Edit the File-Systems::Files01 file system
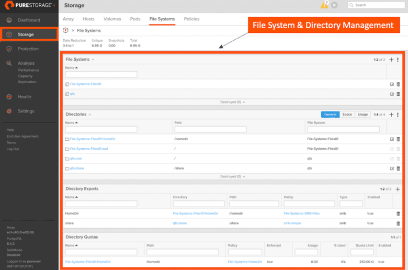 coord(392,84)
